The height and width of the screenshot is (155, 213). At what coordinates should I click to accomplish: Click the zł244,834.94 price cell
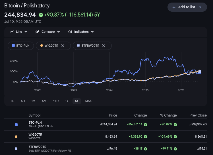108,124
